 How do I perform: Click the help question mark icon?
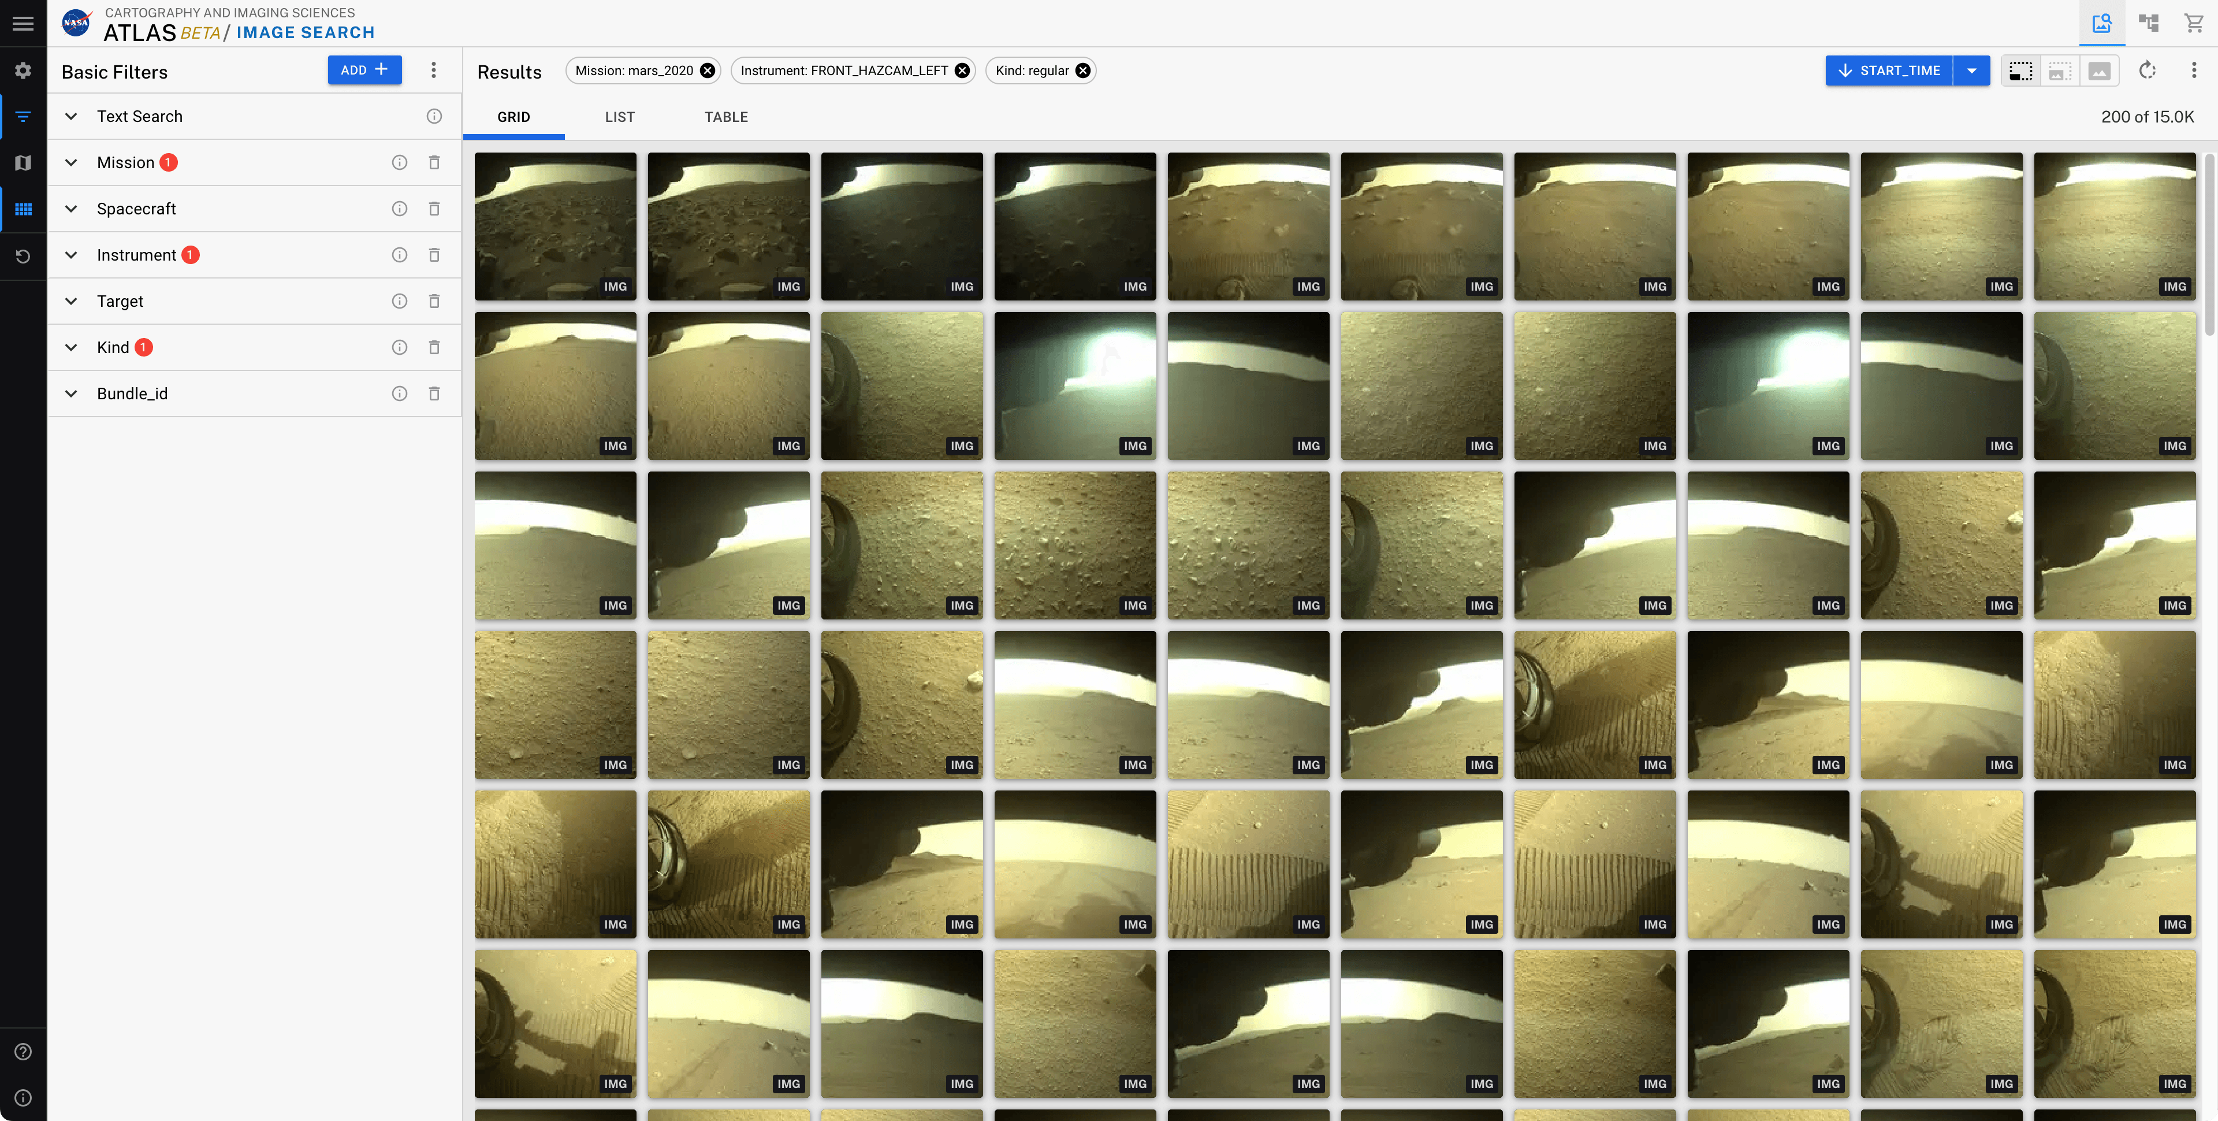click(23, 1051)
